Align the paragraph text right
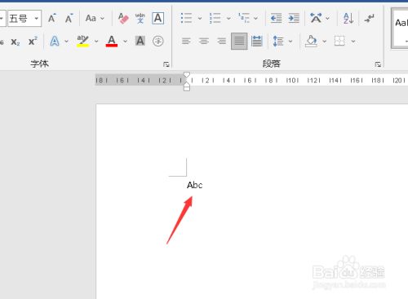Screen dimensions: 408x299 221,42
